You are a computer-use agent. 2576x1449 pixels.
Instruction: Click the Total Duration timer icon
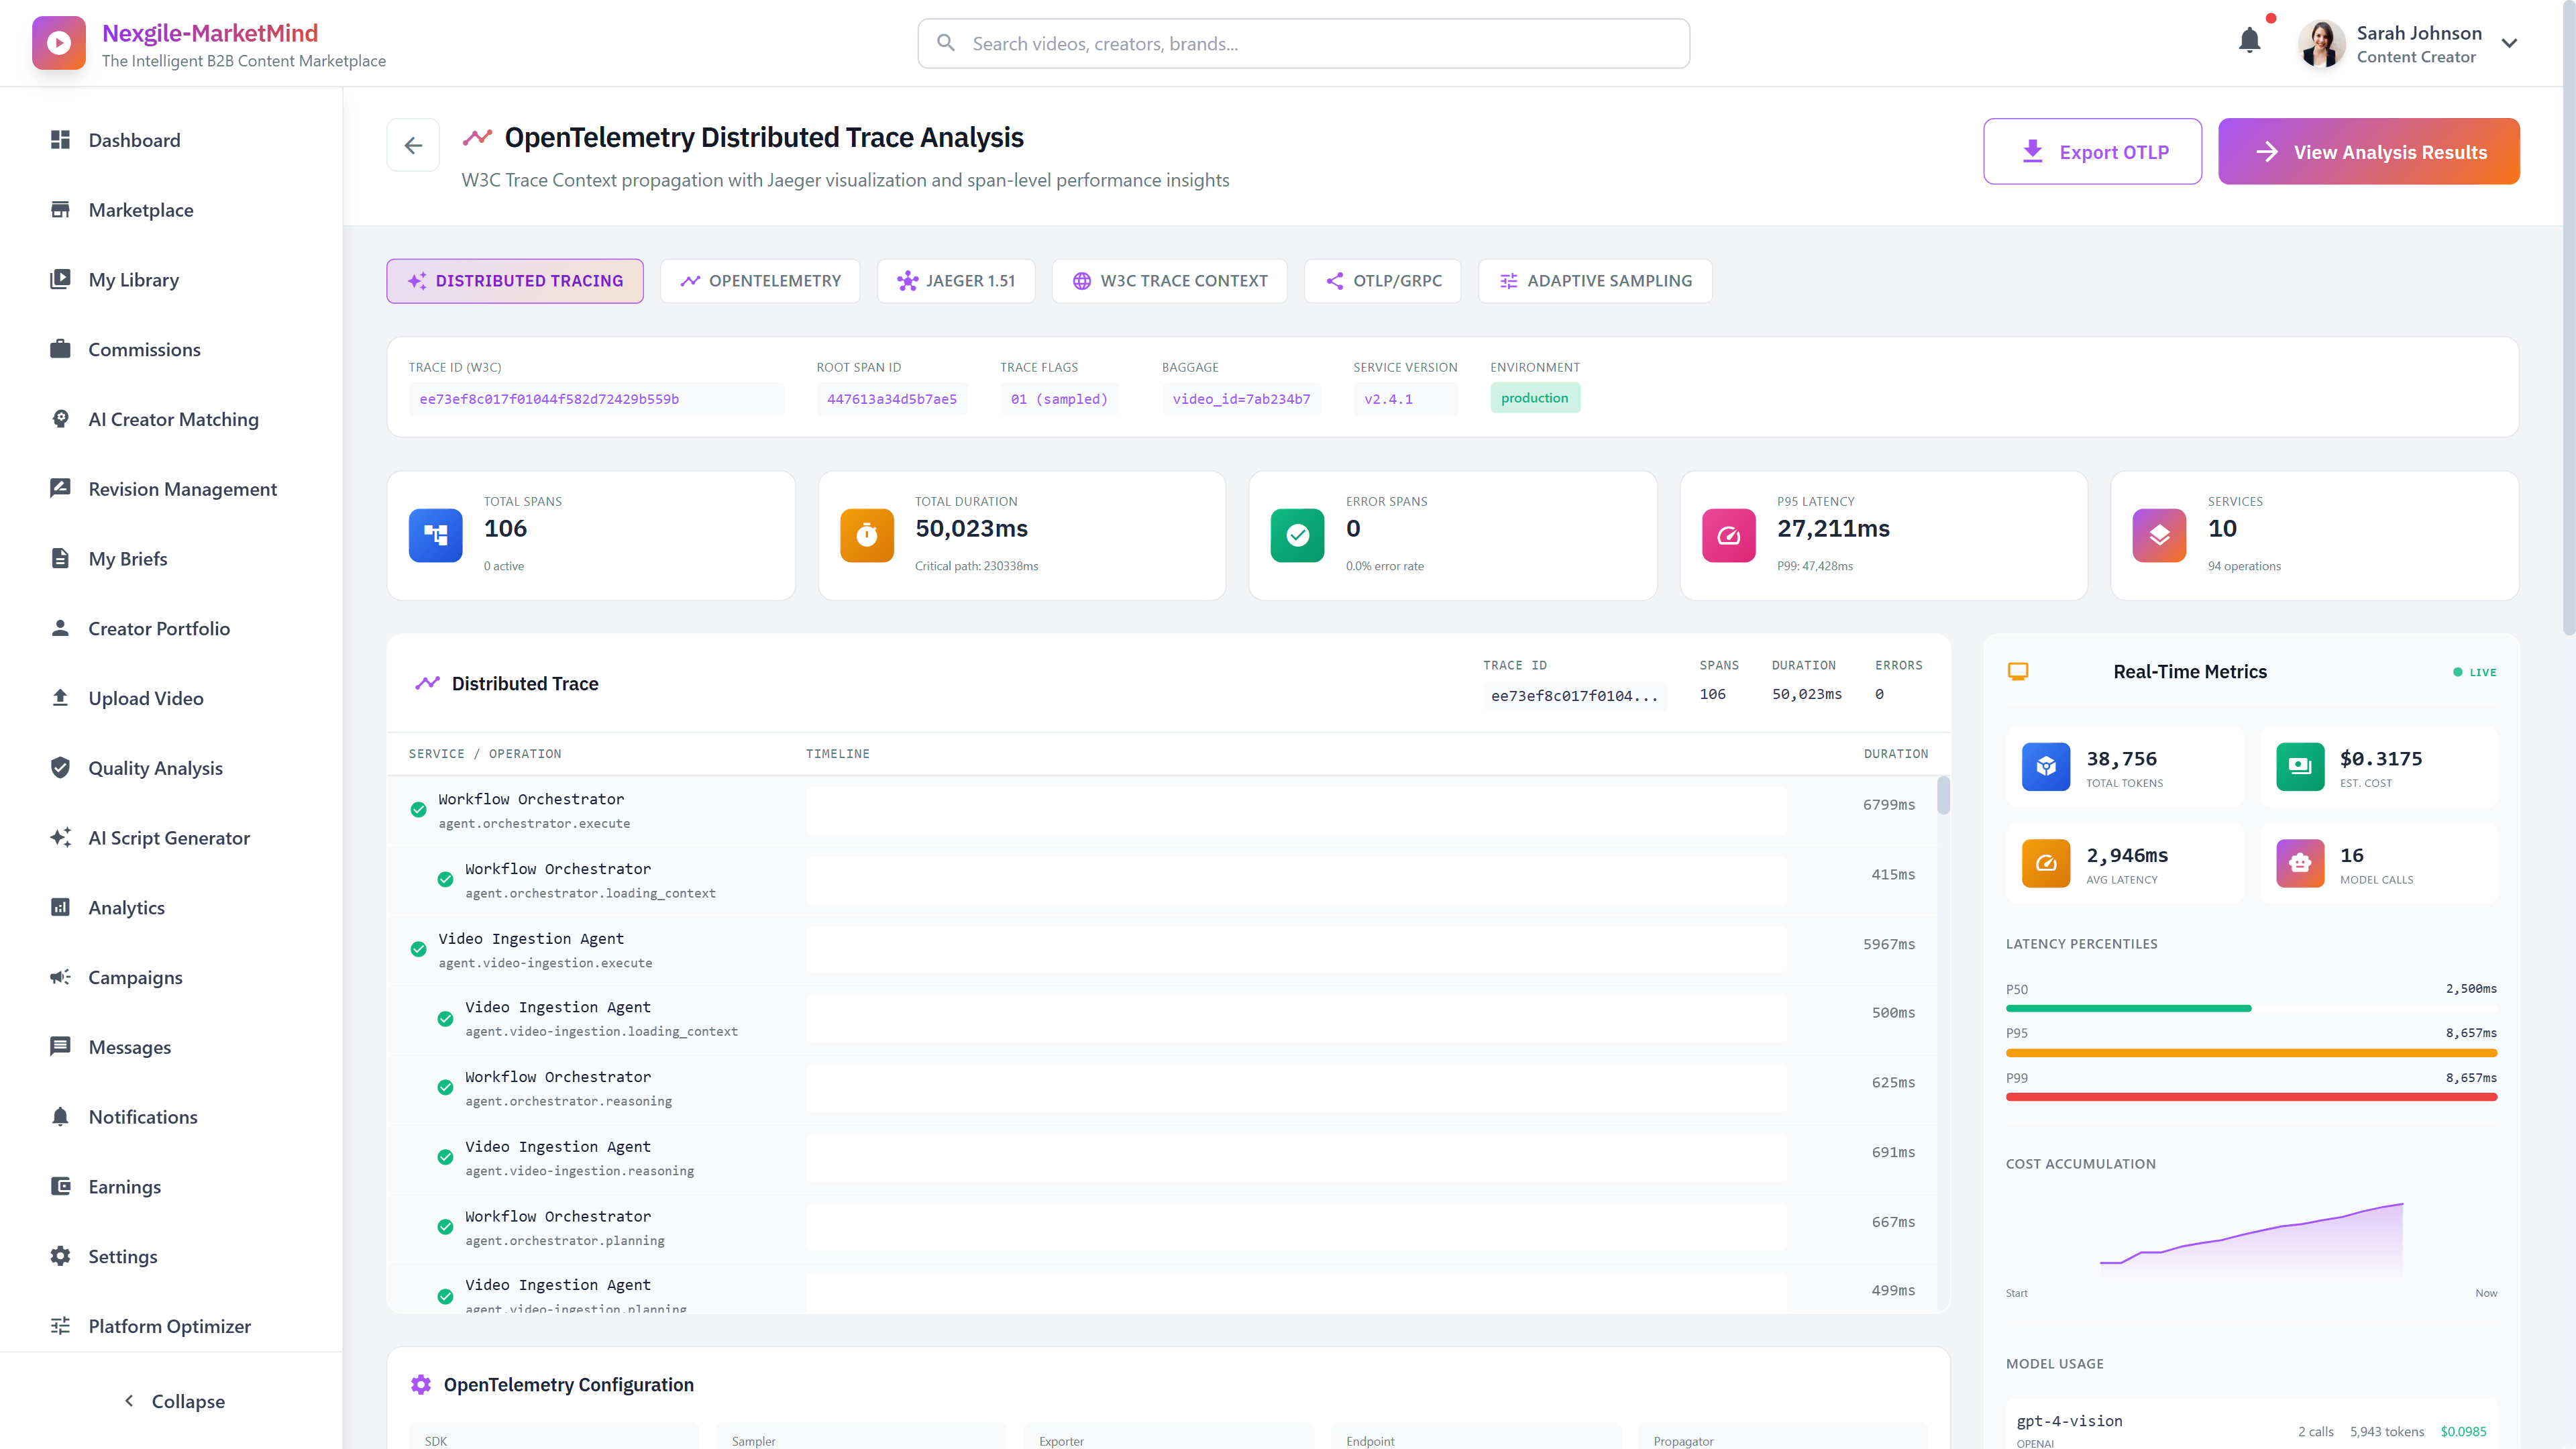(866, 536)
